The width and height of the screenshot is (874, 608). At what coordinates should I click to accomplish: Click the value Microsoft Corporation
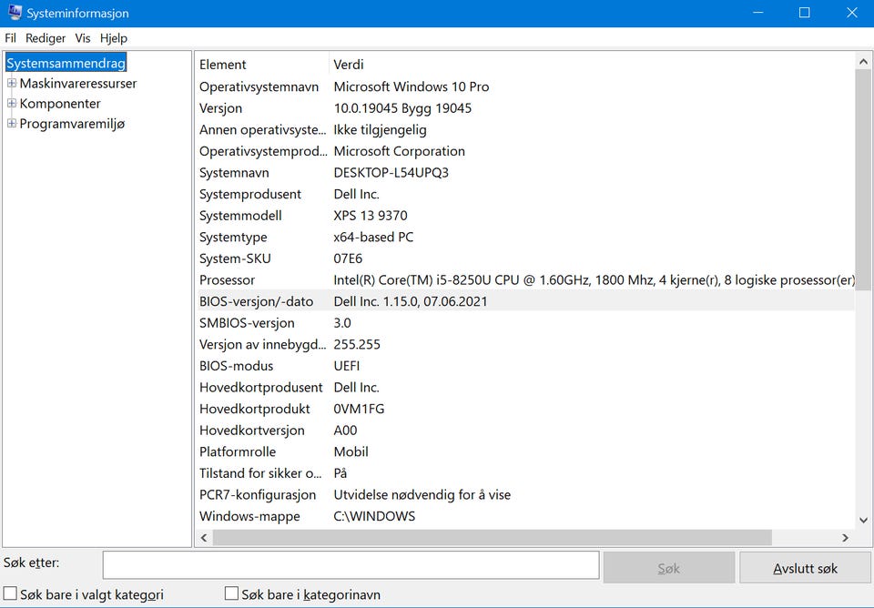point(399,151)
